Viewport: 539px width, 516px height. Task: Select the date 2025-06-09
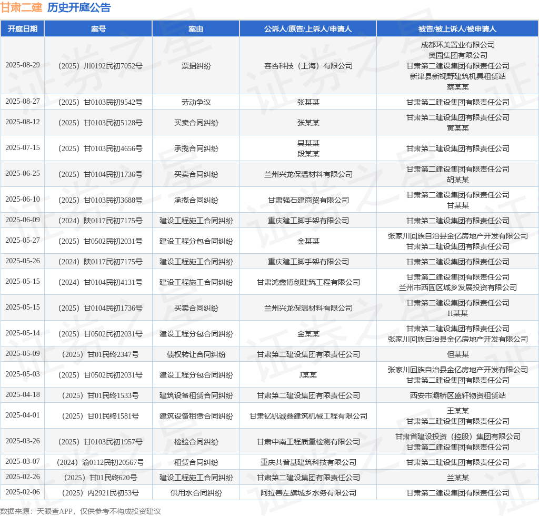point(23,220)
